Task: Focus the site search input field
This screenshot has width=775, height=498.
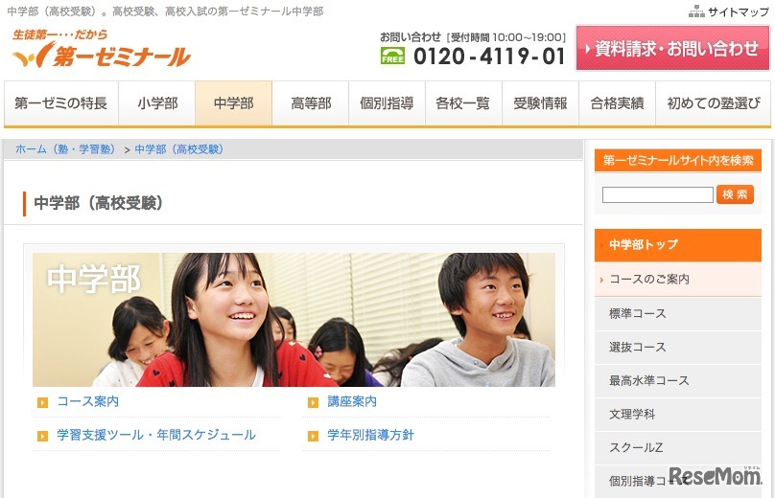Action: [x=657, y=195]
